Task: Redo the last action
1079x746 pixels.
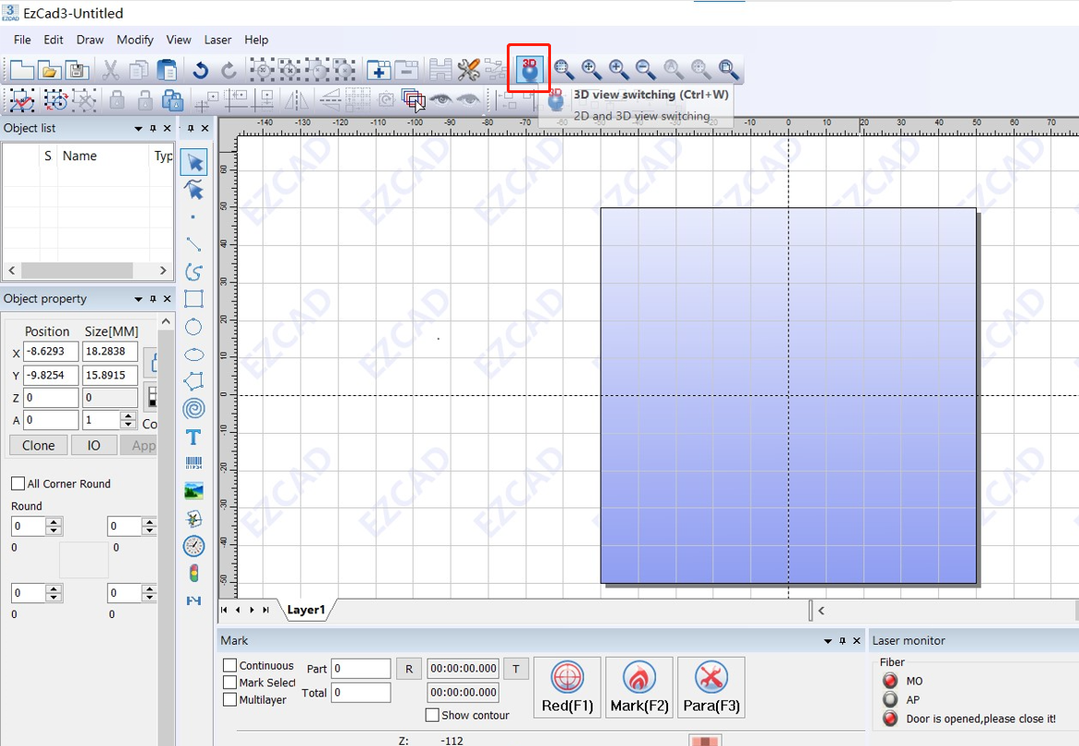Action: point(229,69)
